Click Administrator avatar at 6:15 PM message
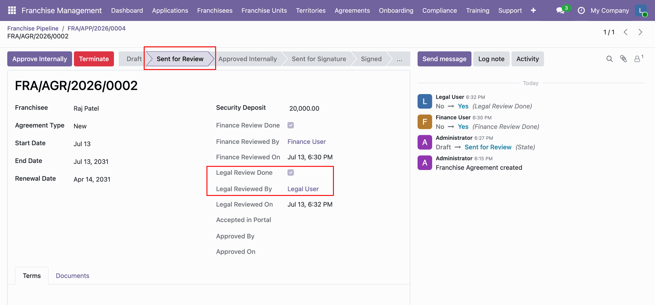 425,163
